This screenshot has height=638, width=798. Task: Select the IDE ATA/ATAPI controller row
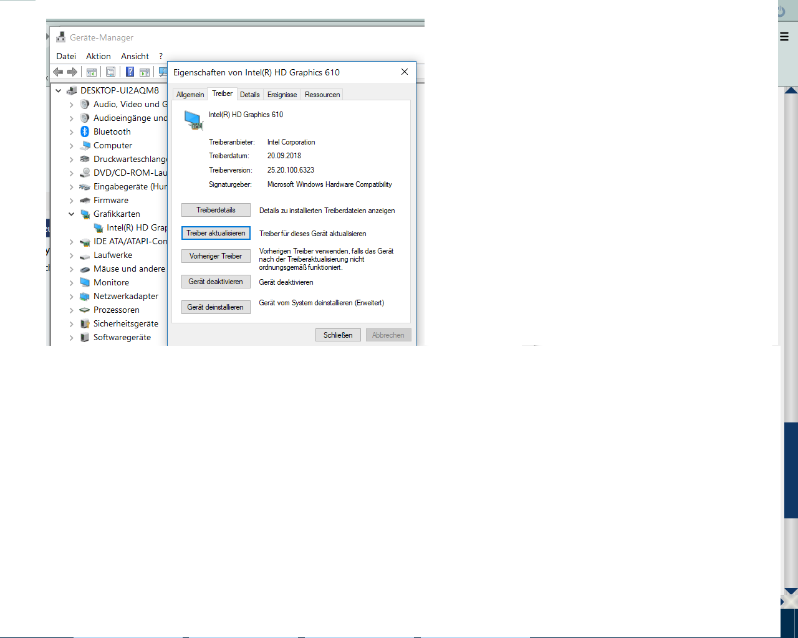[x=123, y=241]
